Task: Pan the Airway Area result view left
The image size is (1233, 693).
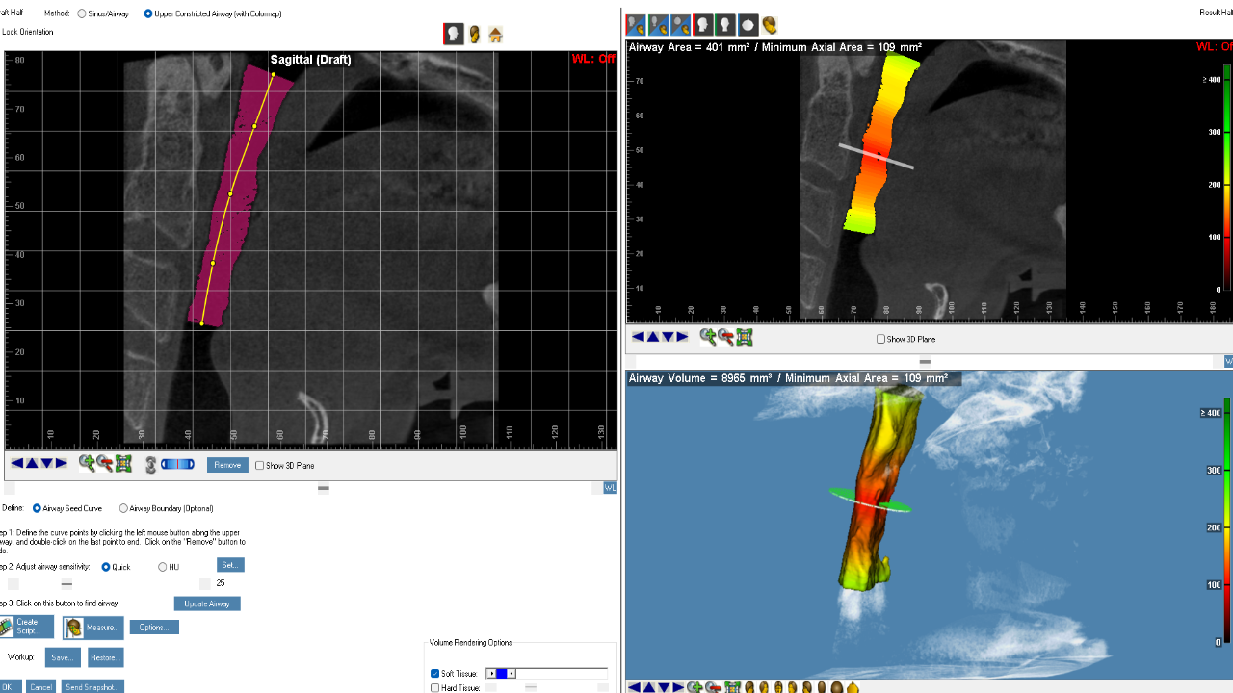Action: [x=638, y=337]
